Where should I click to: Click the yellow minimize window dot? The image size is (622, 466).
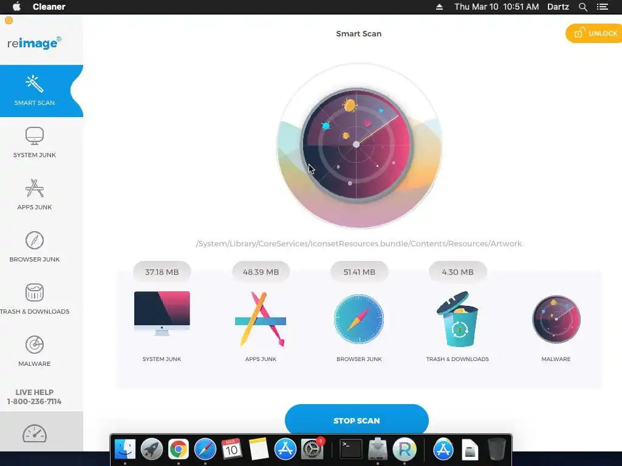coord(9,21)
